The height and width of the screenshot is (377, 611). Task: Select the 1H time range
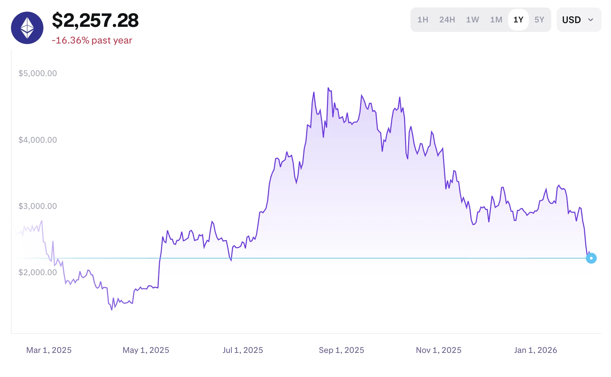[x=422, y=20]
